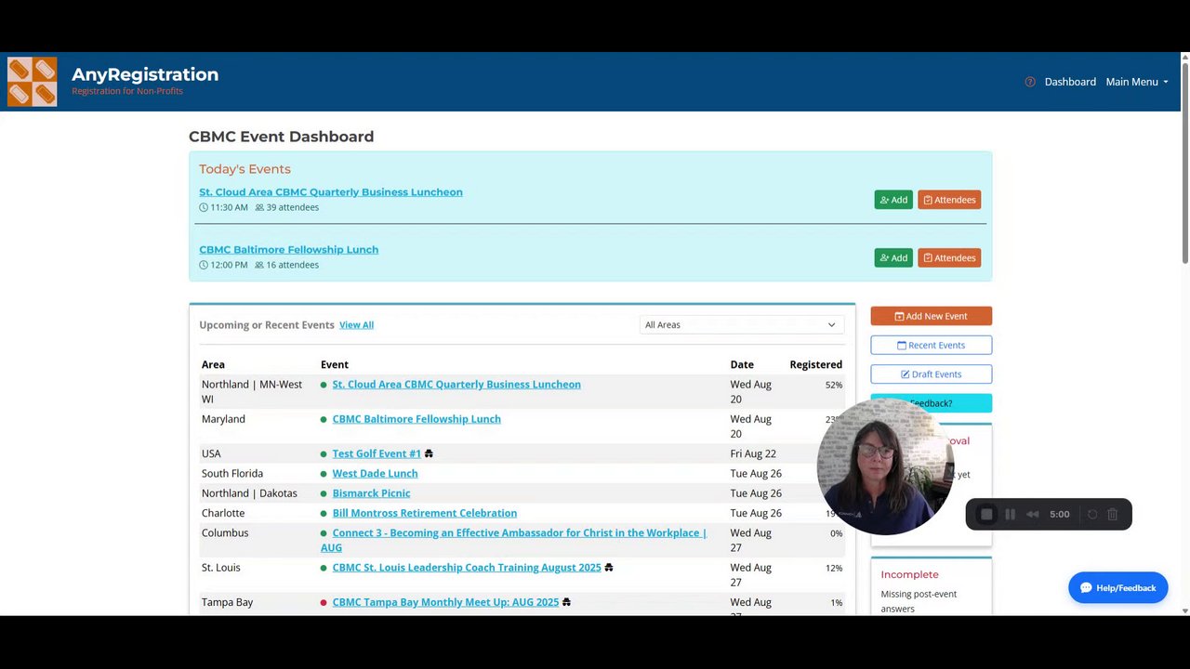Click the 'South Florida' area cell
Viewport: 1190px width, 669px height.
coord(232,474)
